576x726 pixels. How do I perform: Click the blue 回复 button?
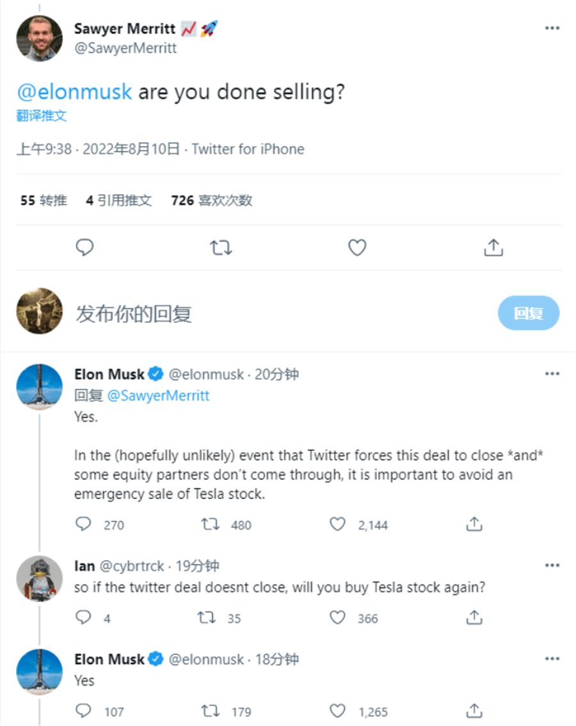tap(529, 313)
